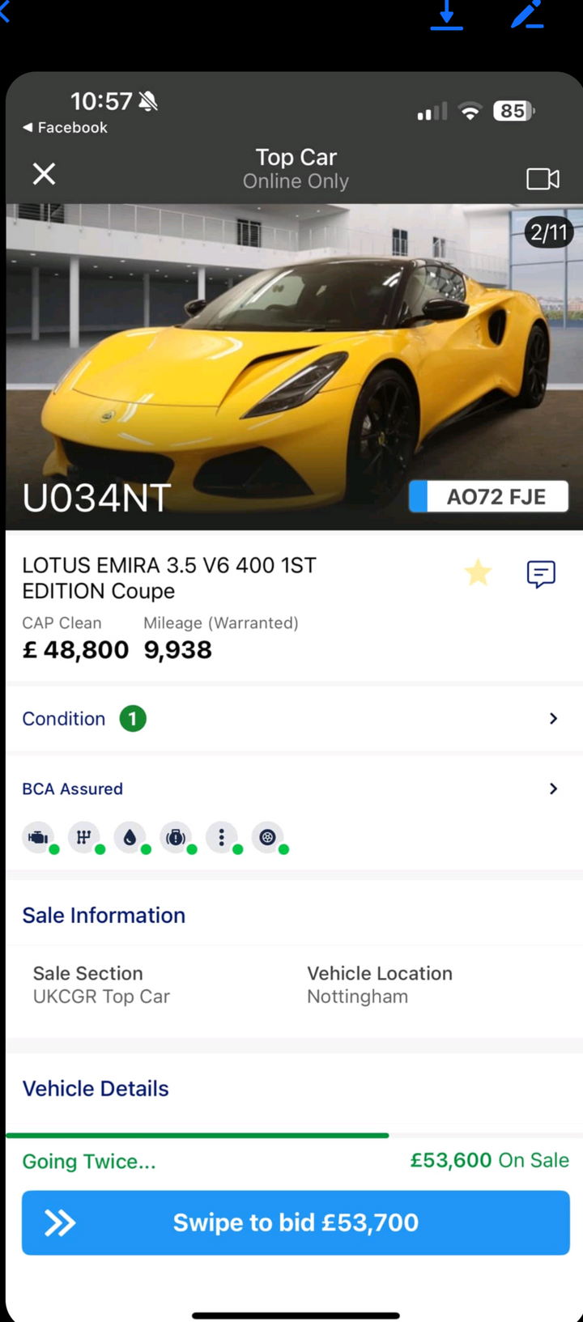
Task: Tap the green auction progress bar
Action: (197, 1136)
